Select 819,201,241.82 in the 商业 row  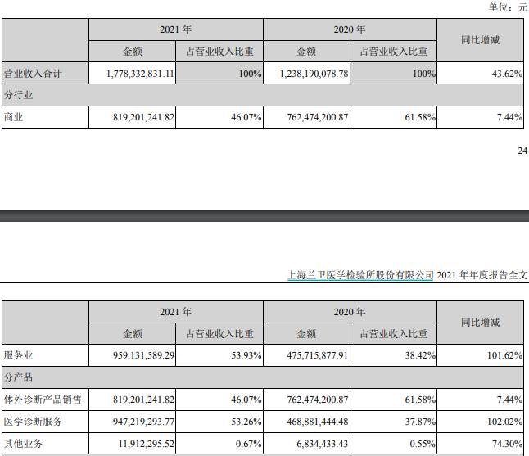[x=143, y=117]
